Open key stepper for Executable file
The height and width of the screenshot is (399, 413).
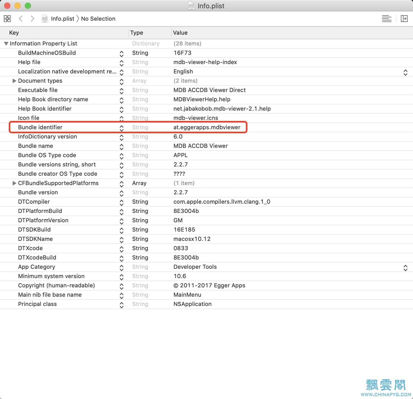(x=122, y=91)
